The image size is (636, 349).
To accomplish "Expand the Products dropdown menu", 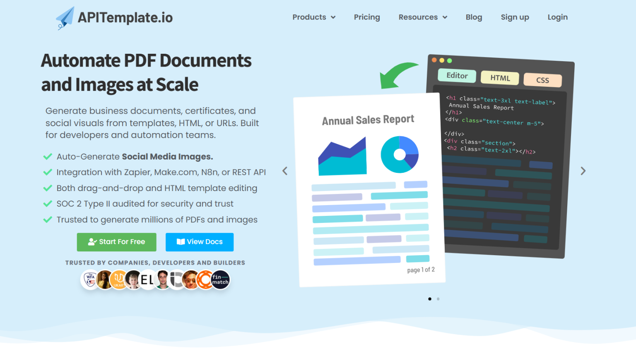I will [314, 17].
